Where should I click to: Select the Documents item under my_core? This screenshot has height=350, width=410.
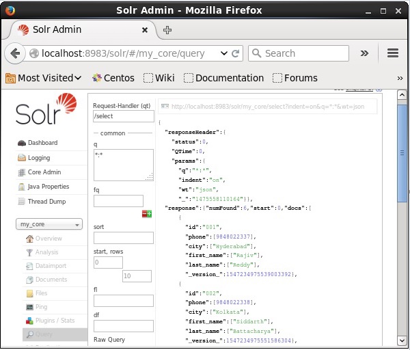pyautogui.click(x=51, y=280)
